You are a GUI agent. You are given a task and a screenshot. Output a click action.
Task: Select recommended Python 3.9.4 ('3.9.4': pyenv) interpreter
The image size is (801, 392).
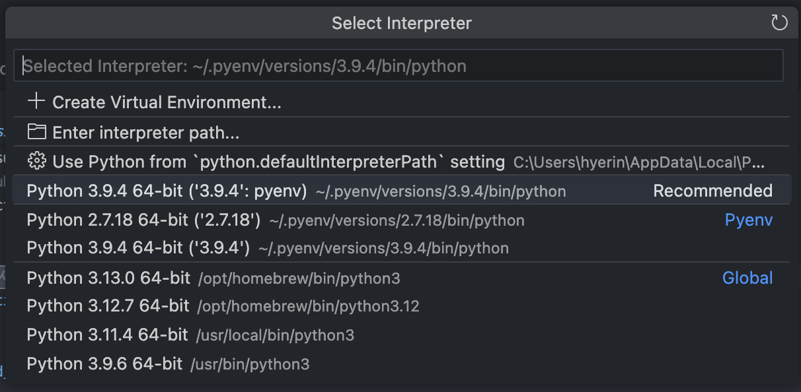pyautogui.click(x=167, y=191)
